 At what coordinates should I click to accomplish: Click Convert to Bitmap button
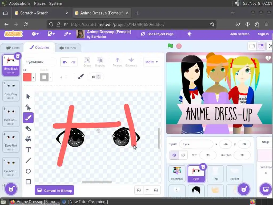[54, 190]
